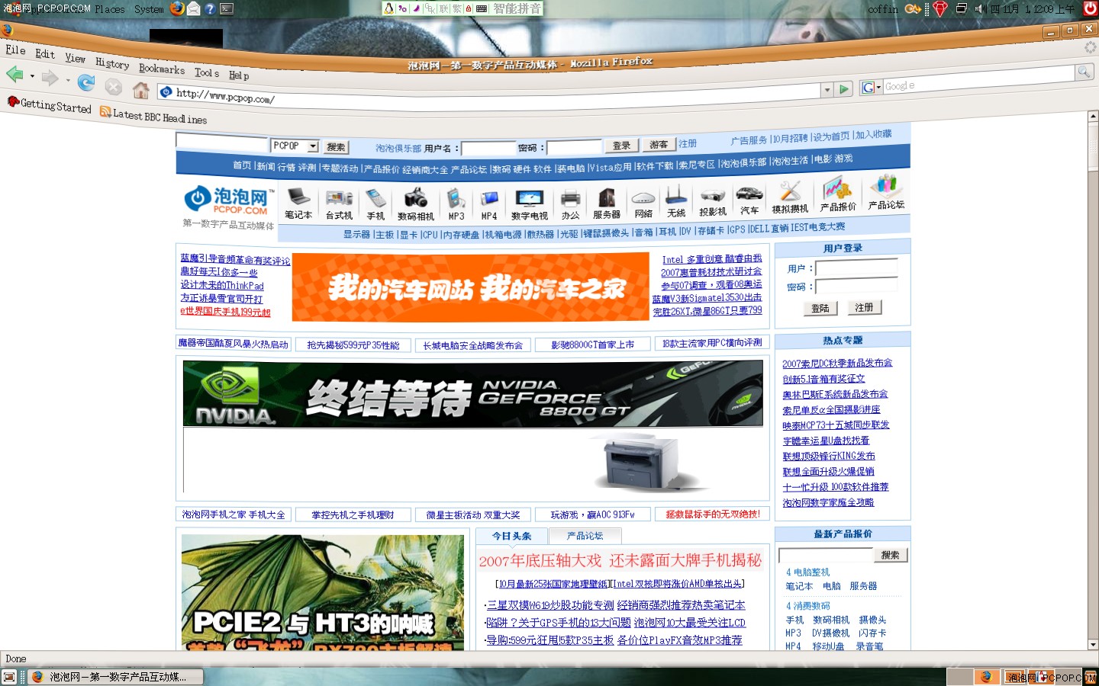Reload the page with the Refresh icon
The height and width of the screenshot is (686, 1099).
[x=86, y=82]
